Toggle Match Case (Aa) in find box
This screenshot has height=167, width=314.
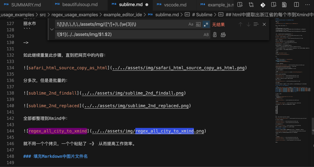pos(191,24)
